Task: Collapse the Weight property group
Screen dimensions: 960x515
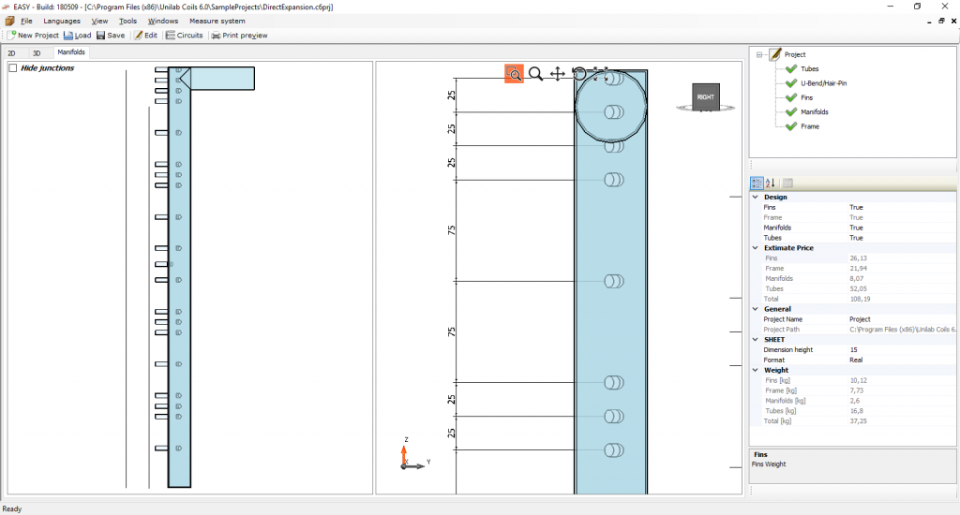Action: tap(756, 370)
